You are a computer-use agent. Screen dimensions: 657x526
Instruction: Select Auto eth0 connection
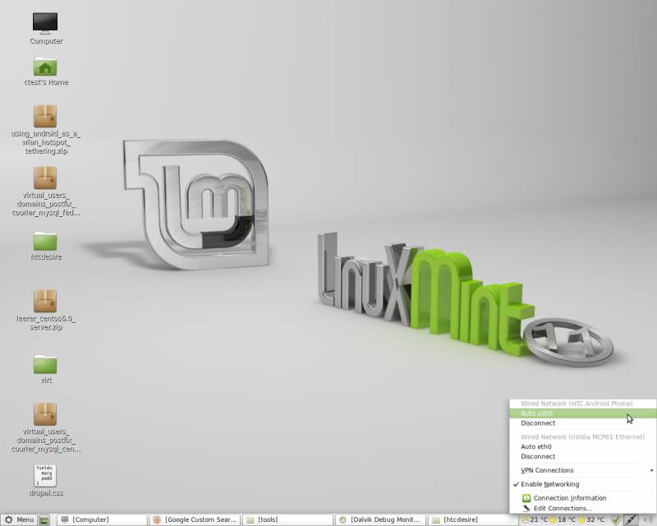583,447
